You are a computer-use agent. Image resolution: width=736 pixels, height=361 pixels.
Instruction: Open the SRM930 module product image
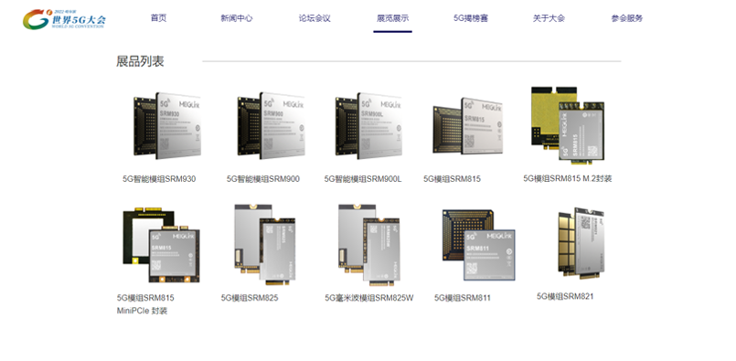point(166,125)
